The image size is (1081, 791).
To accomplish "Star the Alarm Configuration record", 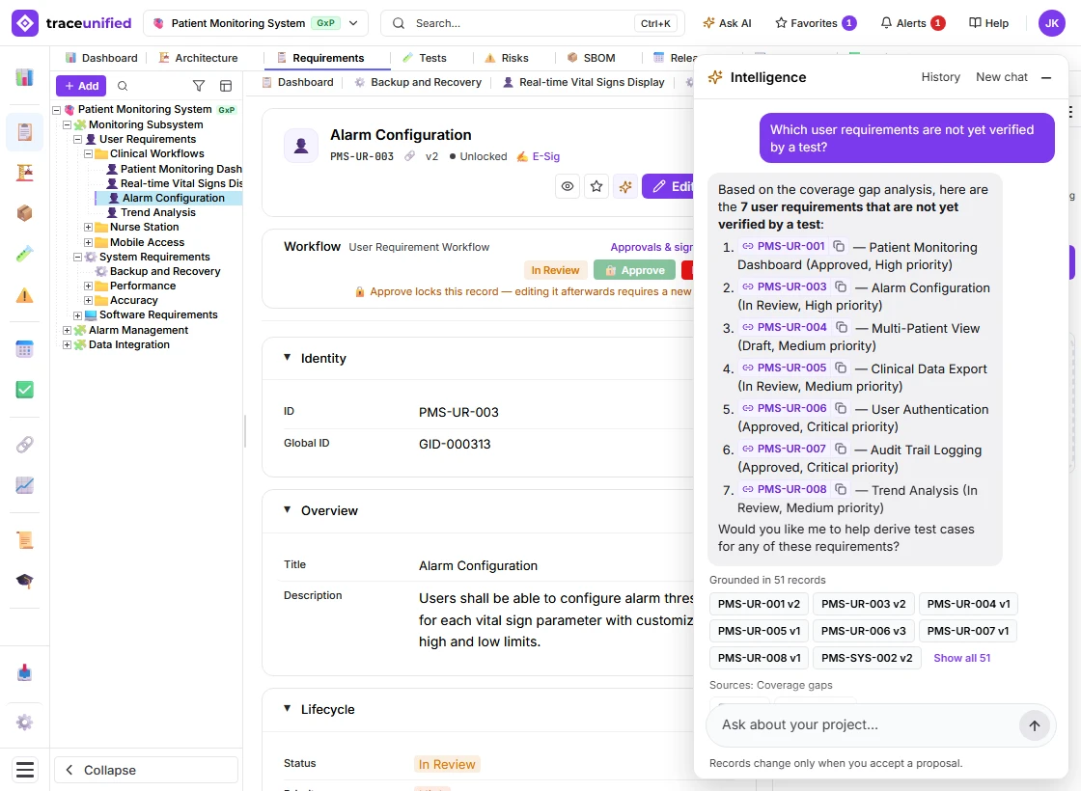I will pyautogui.click(x=596, y=186).
